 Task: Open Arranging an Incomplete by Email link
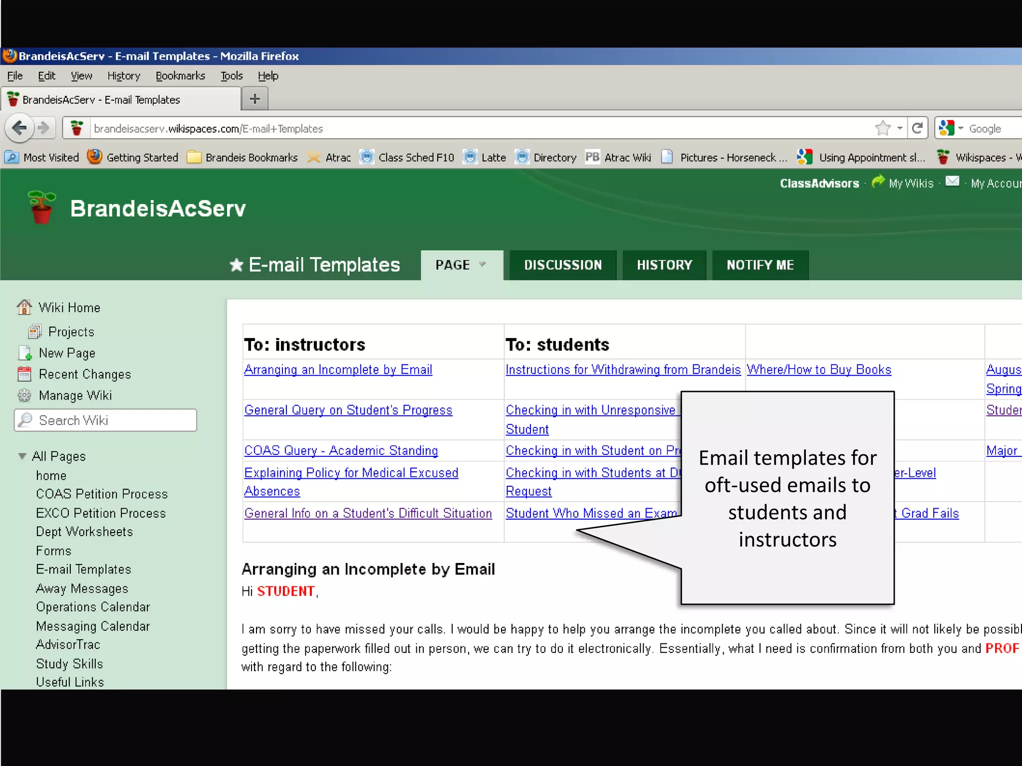338,370
